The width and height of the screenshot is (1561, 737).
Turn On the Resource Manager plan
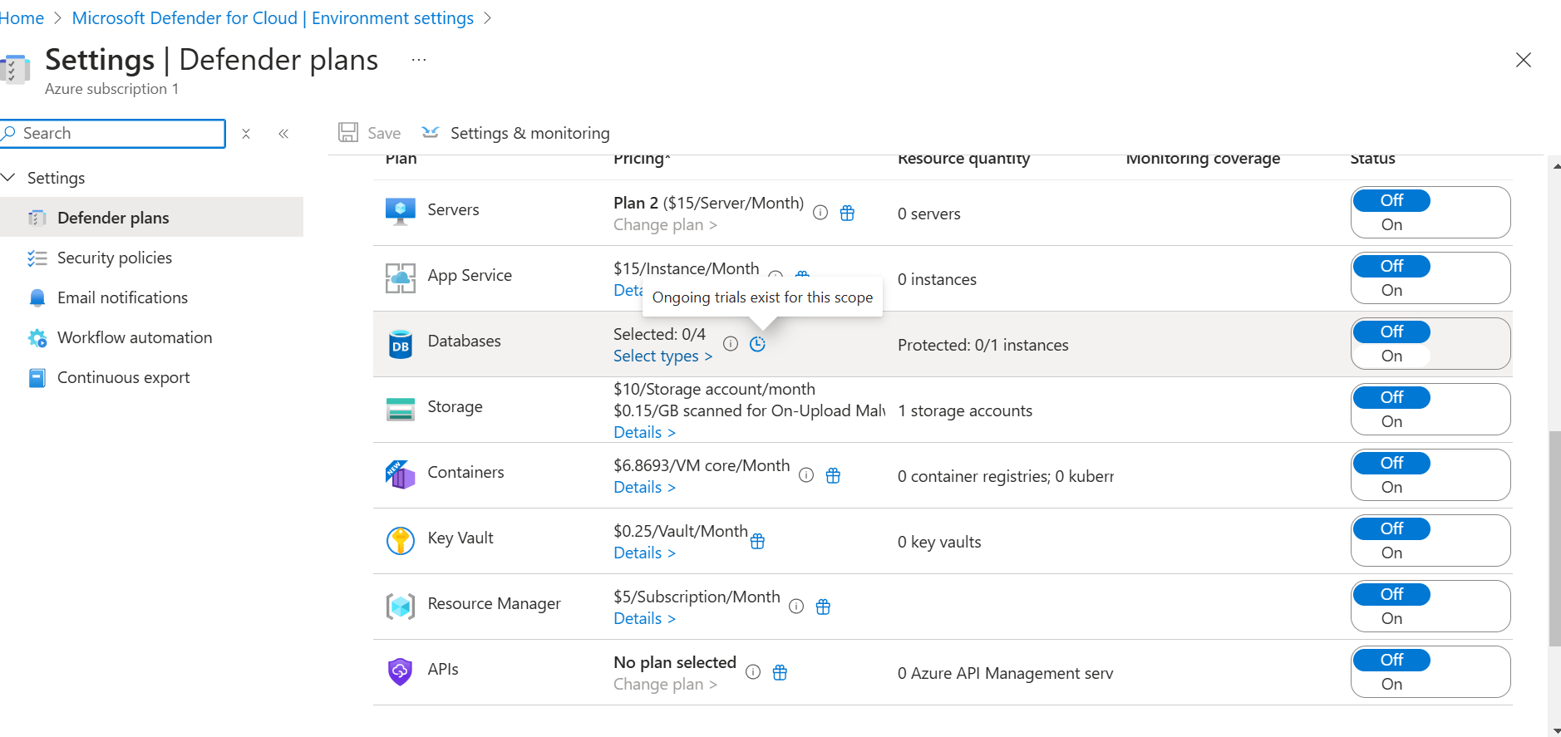[1391, 618]
